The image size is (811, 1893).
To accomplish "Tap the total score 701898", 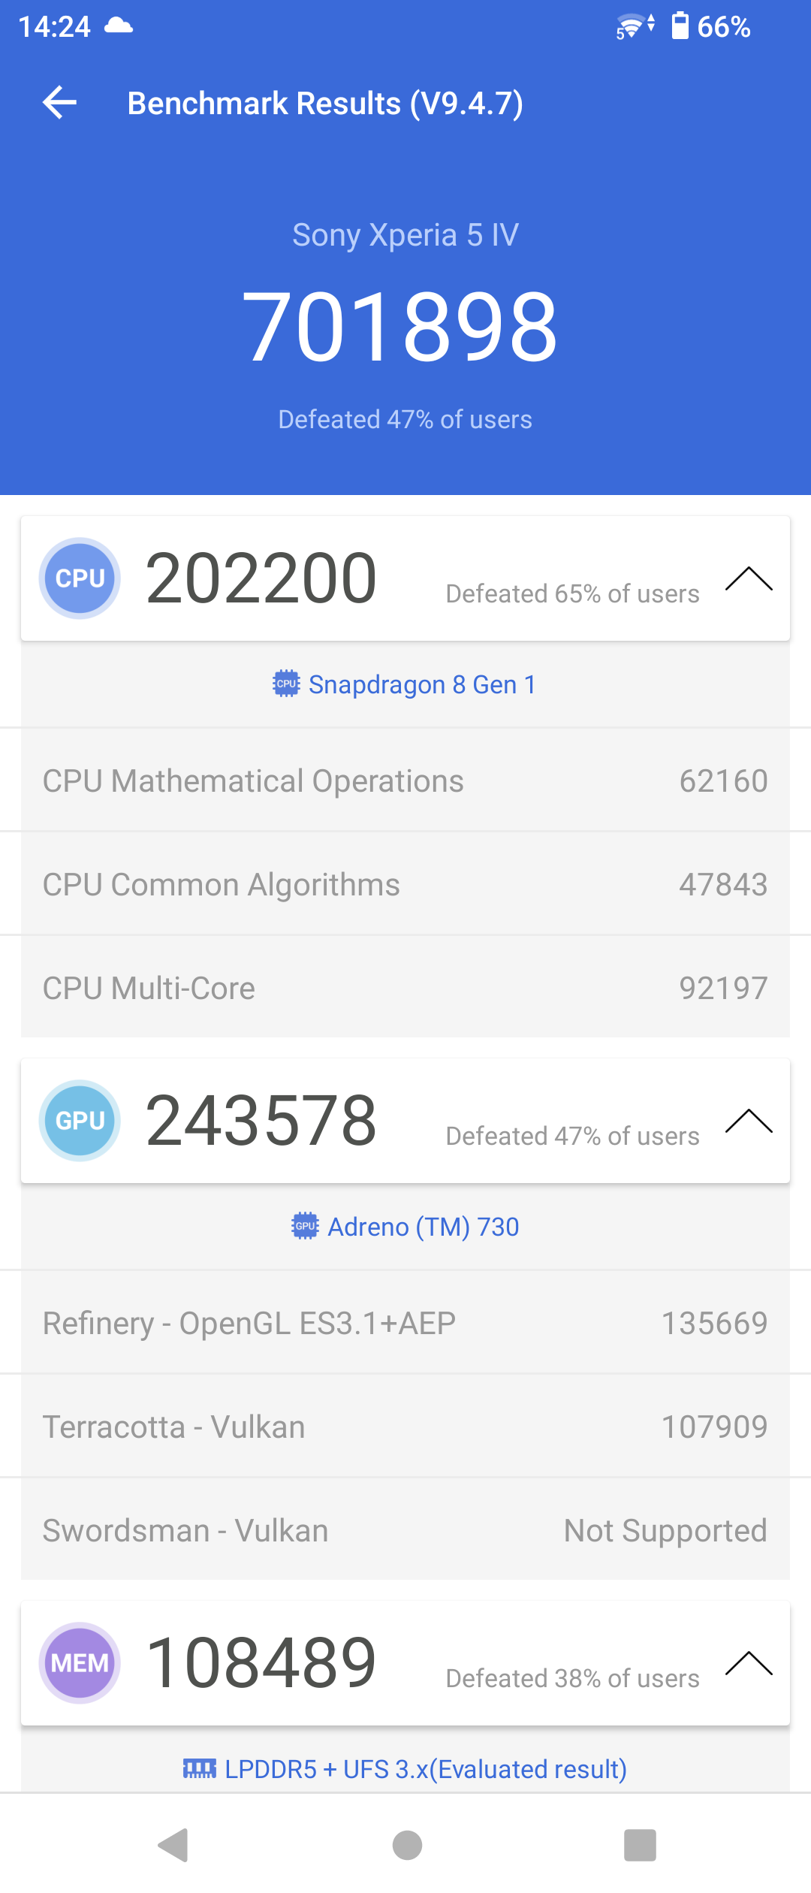I will (400, 328).
